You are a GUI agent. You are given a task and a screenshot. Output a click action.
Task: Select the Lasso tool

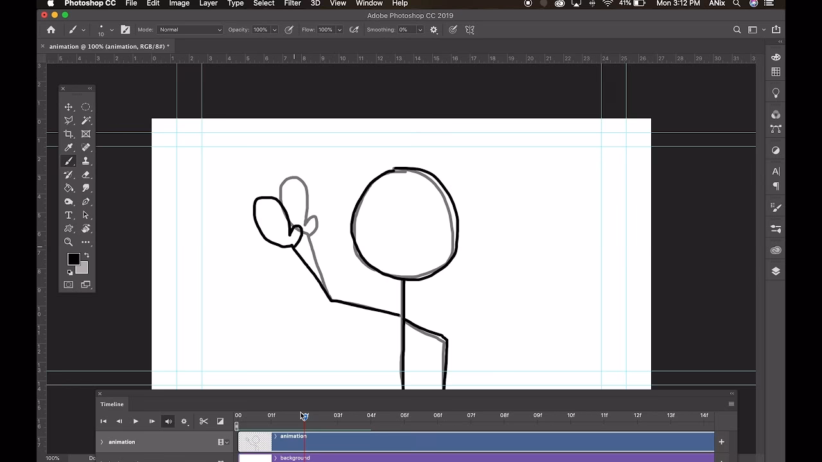69,120
